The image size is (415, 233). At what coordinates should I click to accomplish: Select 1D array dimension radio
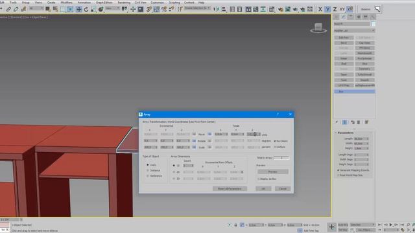[x=174, y=166]
